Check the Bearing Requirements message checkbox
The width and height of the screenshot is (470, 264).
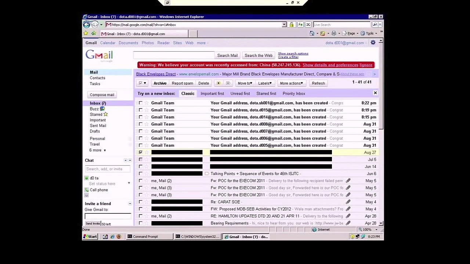[141, 223]
